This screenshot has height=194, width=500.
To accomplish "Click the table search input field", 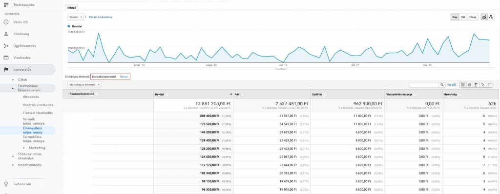I will click(x=425, y=85).
